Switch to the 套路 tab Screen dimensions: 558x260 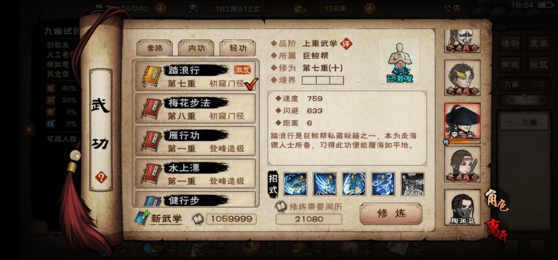pos(154,48)
